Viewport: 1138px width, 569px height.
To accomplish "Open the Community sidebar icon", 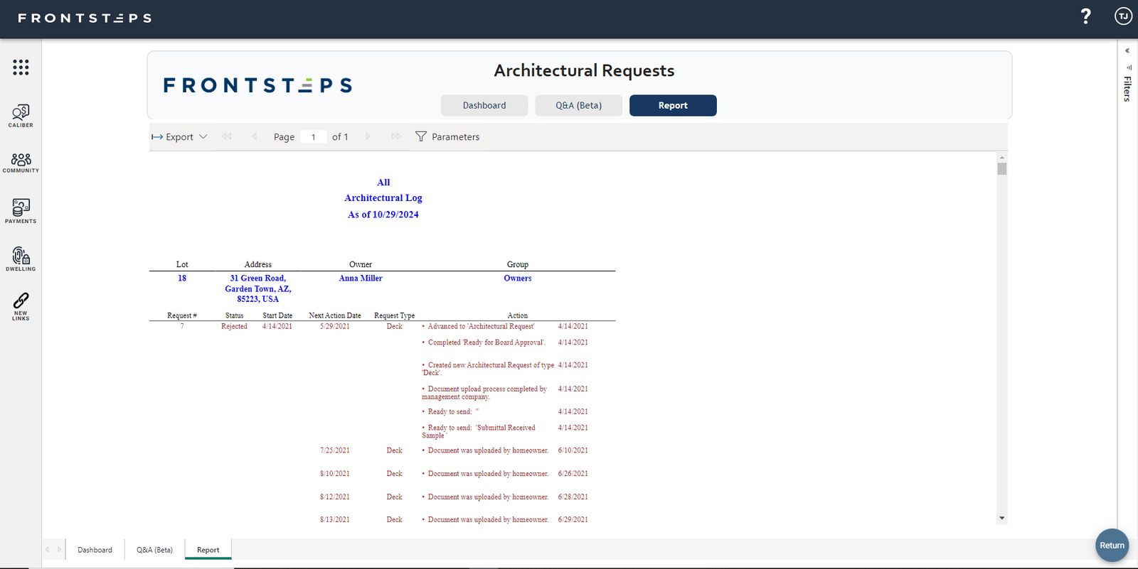I will click(x=21, y=163).
